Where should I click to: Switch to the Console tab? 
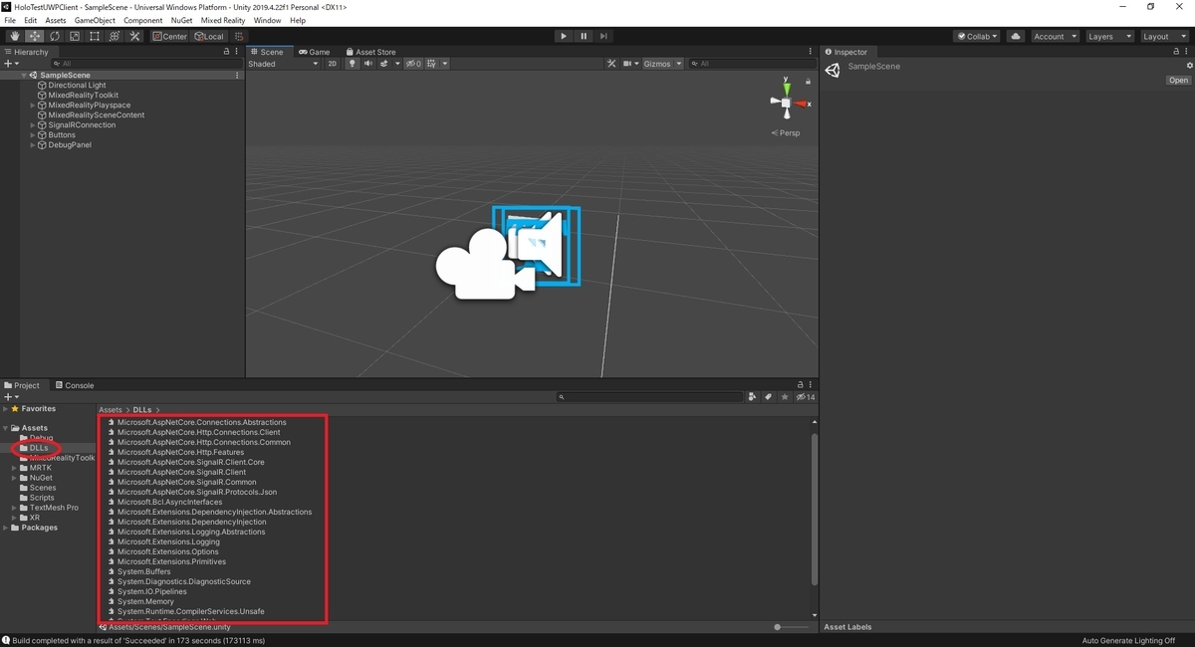coord(75,385)
